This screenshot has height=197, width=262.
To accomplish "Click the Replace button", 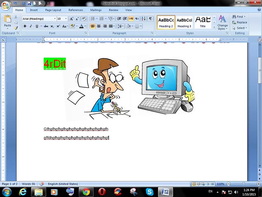I will pyautogui.click(x=240, y=22).
